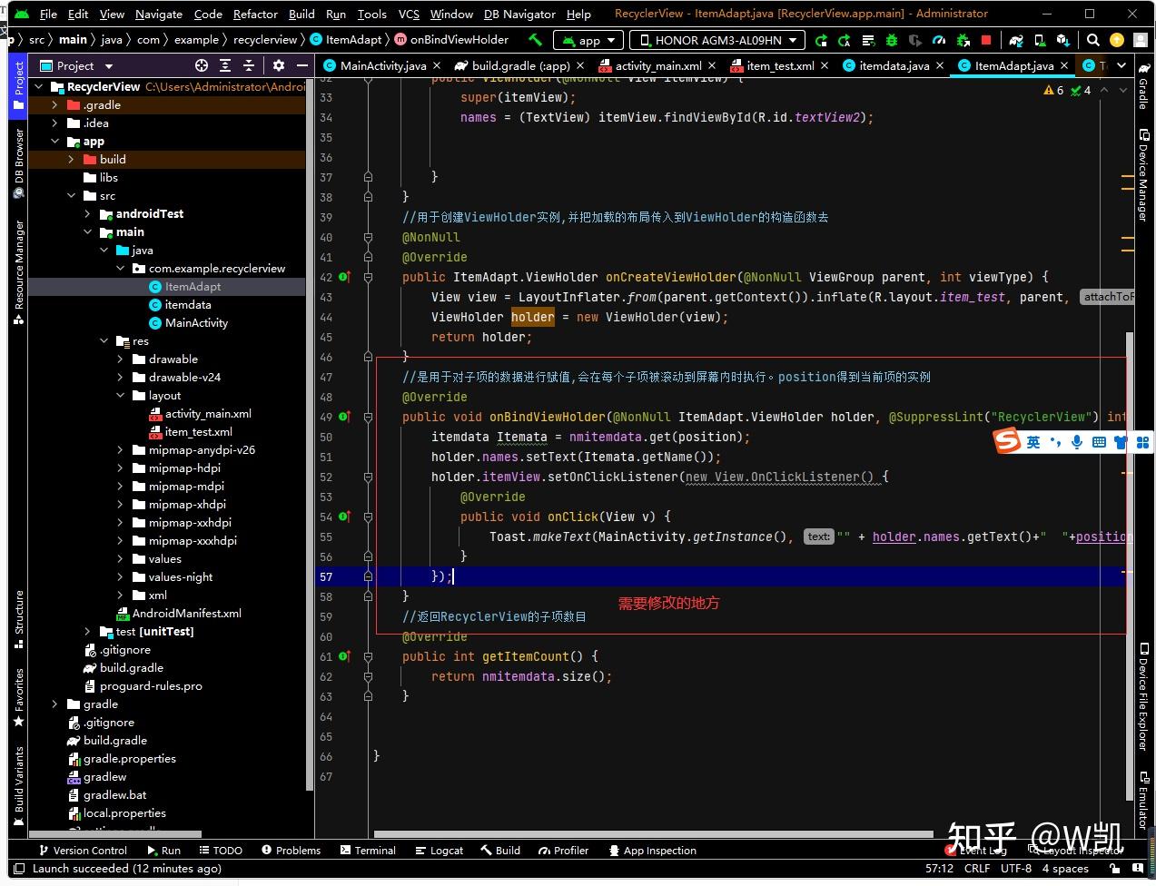Open the Logcat tool window

[439, 851]
